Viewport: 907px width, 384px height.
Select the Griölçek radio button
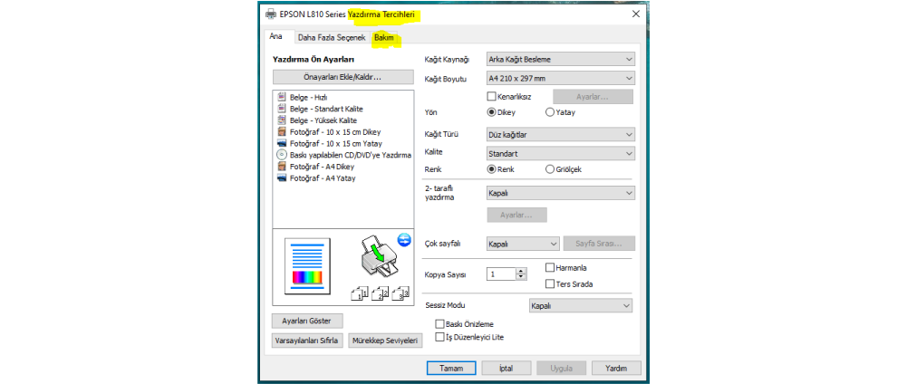(x=549, y=169)
